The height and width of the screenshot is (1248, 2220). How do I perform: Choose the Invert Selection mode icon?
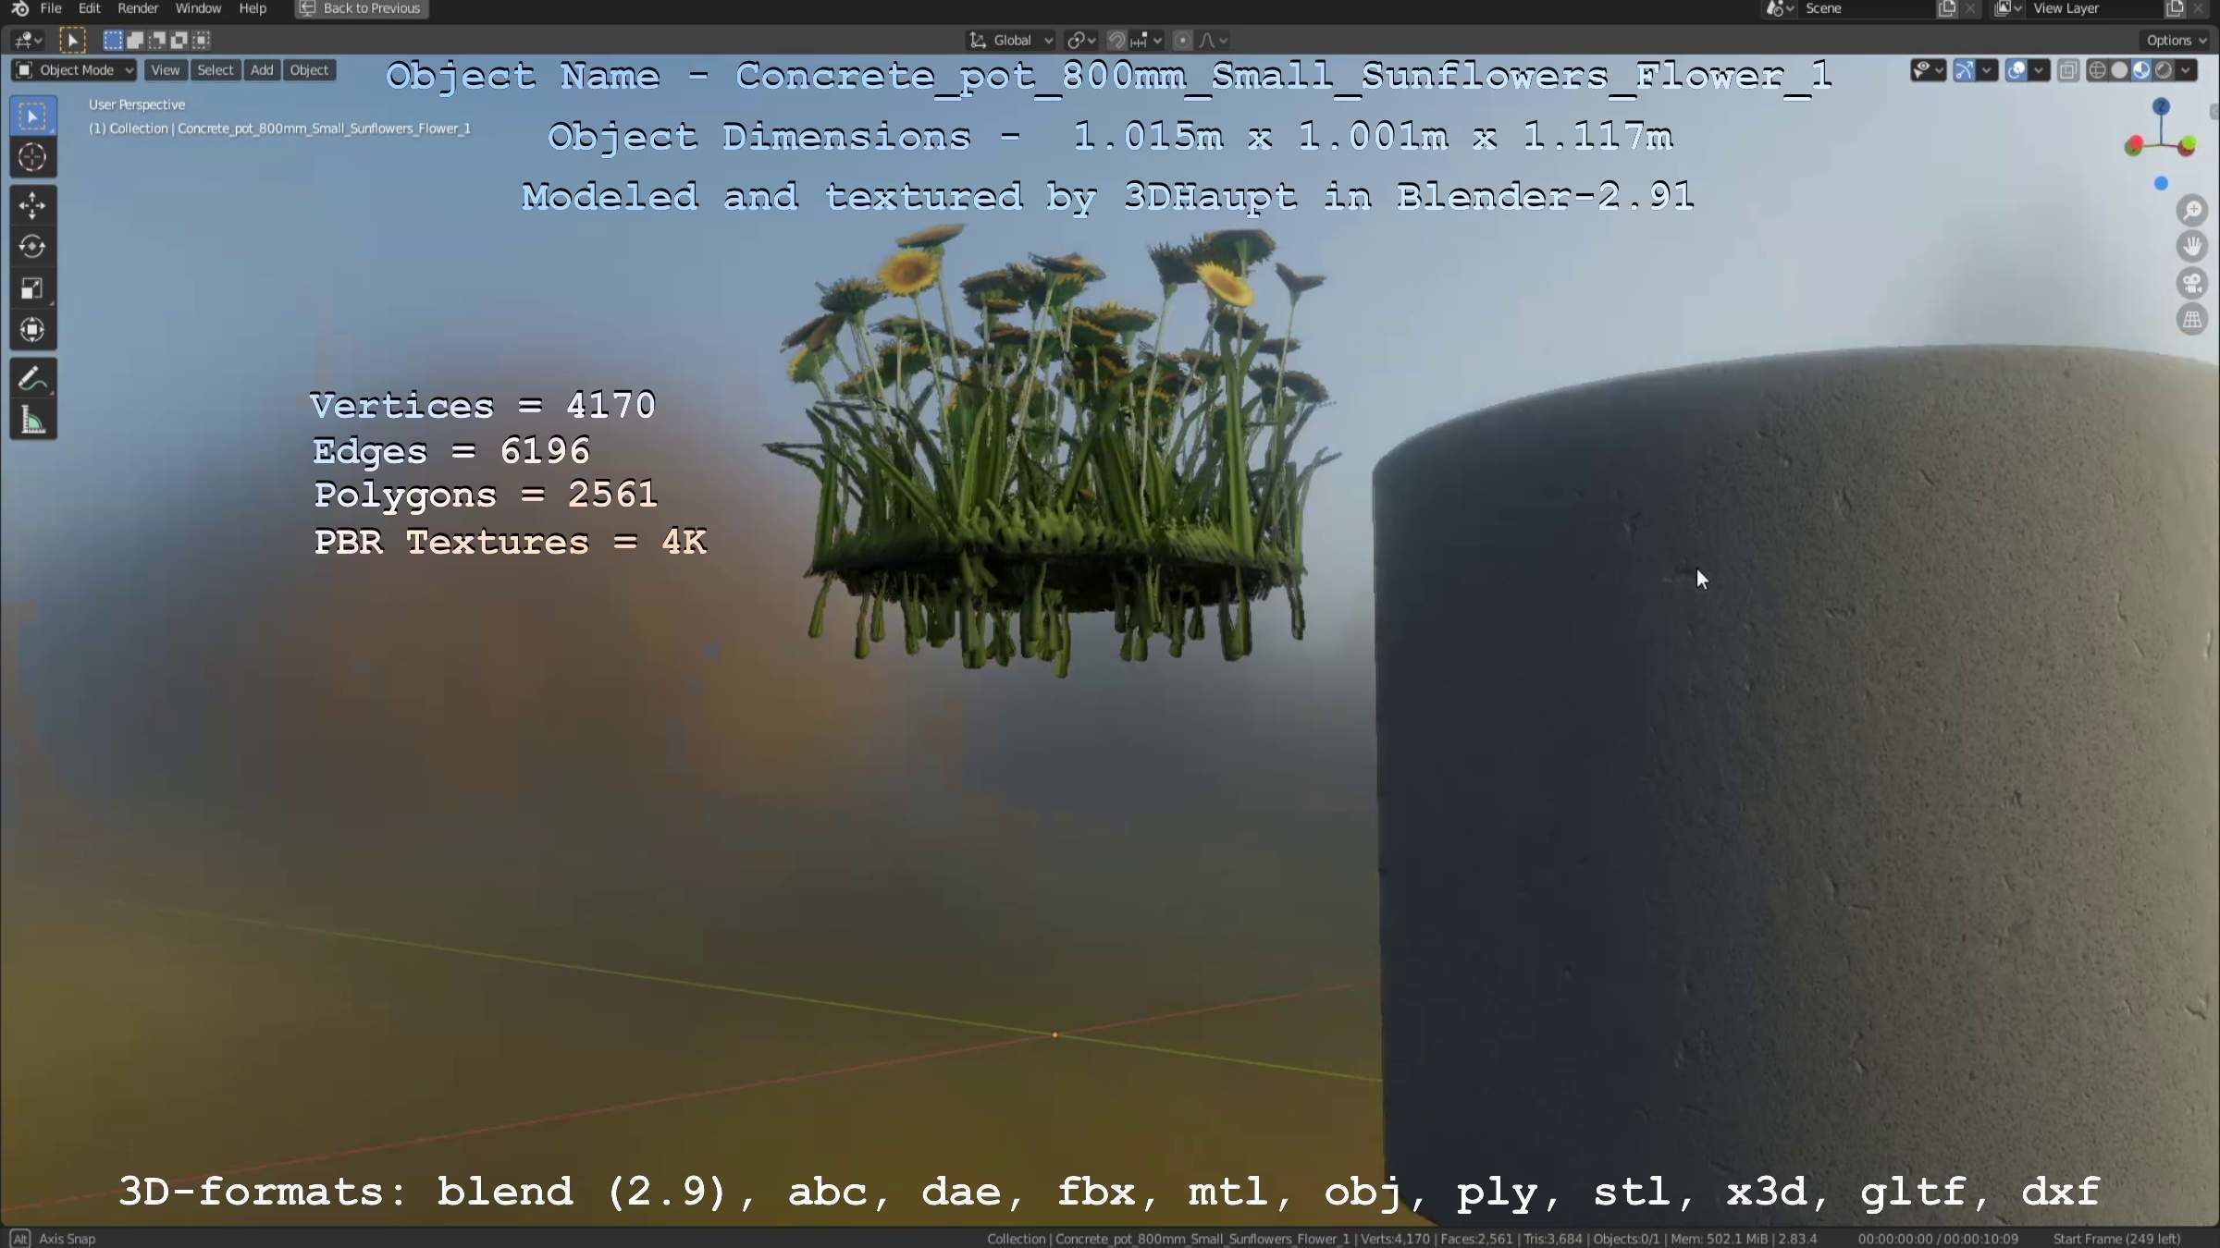(x=179, y=40)
